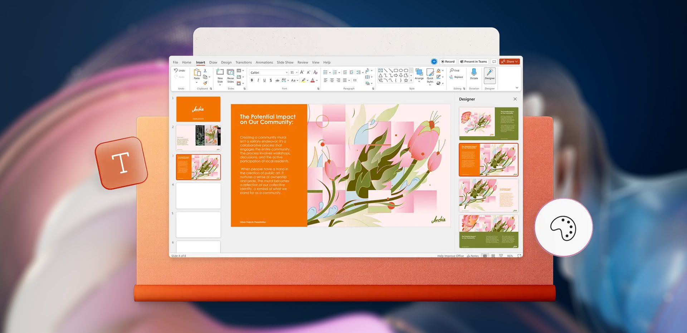Click the orange Share button

510,62
